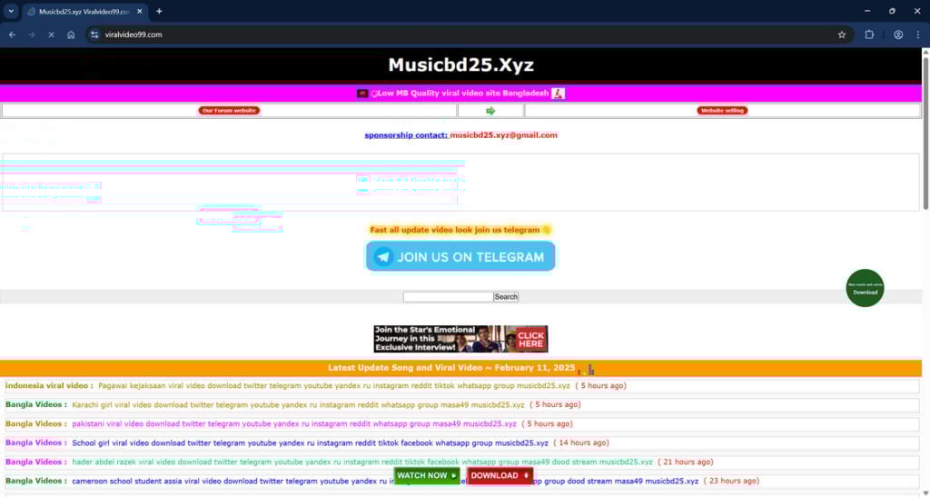Click Low MB Quality viral video banner text
The width and height of the screenshot is (930, 497).
tap(463, 93)
